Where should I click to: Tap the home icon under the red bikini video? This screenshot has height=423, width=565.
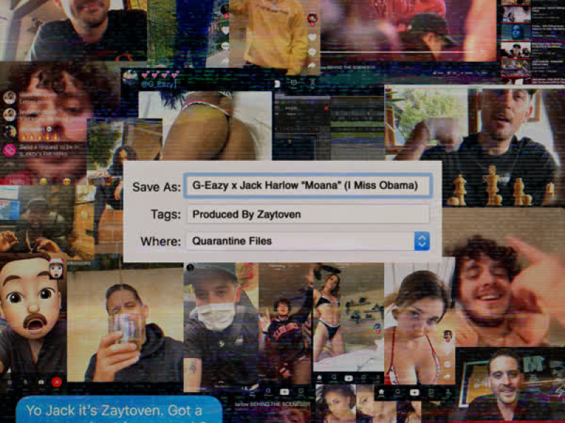(382, 392)
